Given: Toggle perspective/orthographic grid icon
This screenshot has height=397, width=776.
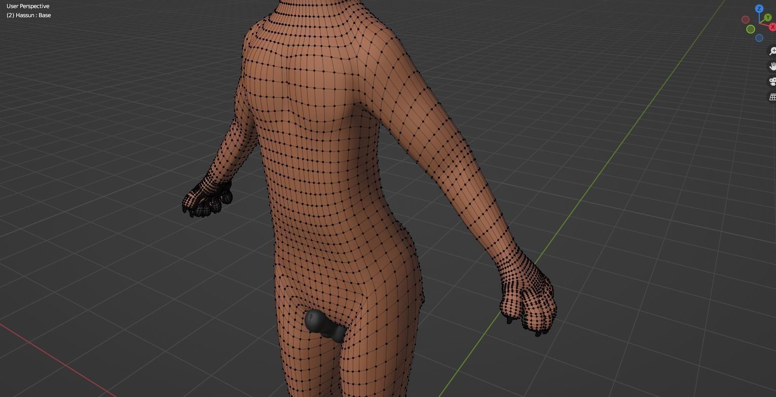Looking at the screenshot, I should 773,97.
